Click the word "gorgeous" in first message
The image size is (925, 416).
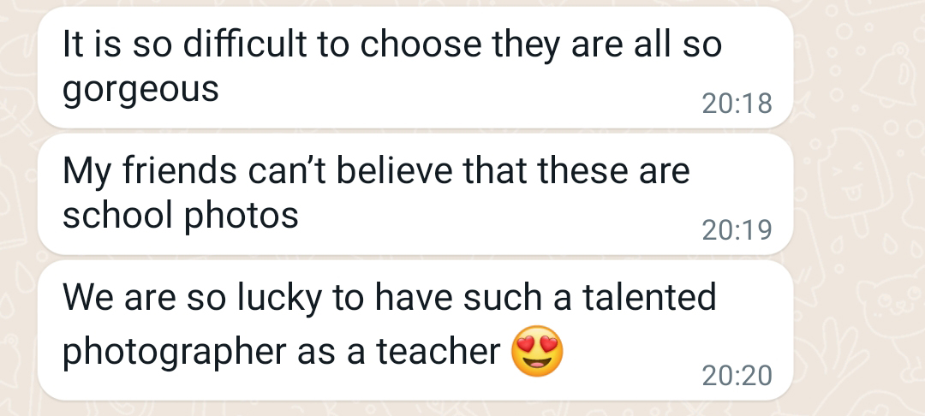pos(140,92)
